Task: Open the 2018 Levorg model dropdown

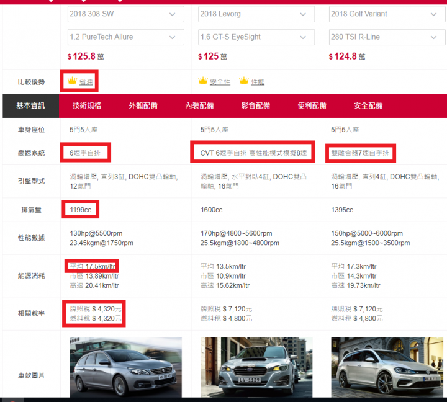Action: (x=256, y=14)
